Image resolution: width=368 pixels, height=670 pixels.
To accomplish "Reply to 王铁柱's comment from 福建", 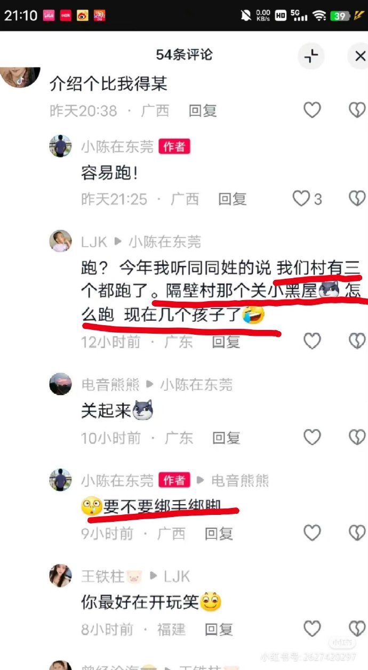I will click(219, 629).
